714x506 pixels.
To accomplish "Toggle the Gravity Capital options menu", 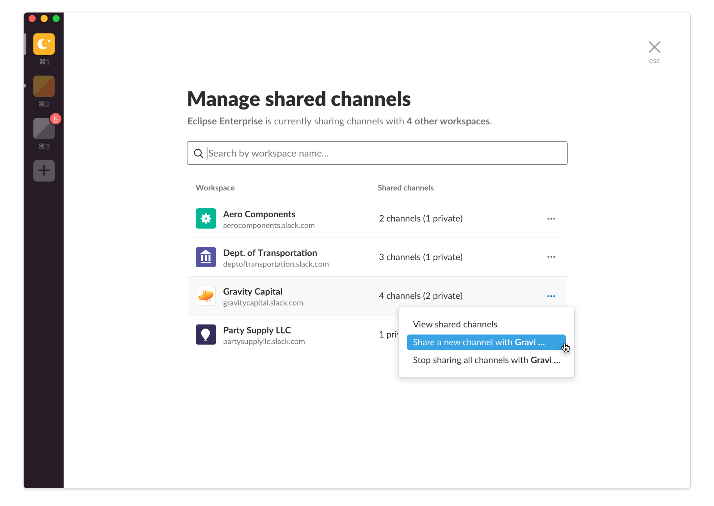I will pyautogui.click(x=551, y=296).
